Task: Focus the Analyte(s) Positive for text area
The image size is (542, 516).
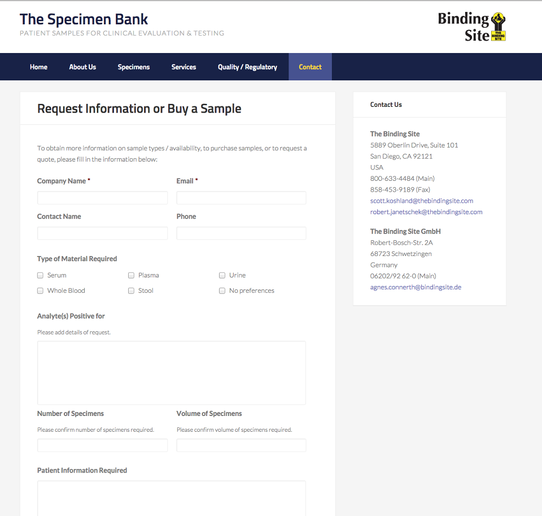Action: tap(172, 372)
